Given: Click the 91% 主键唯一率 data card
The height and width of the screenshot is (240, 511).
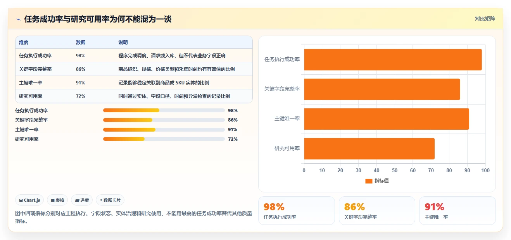Looking at the screenshot, I should click(457, 211).
